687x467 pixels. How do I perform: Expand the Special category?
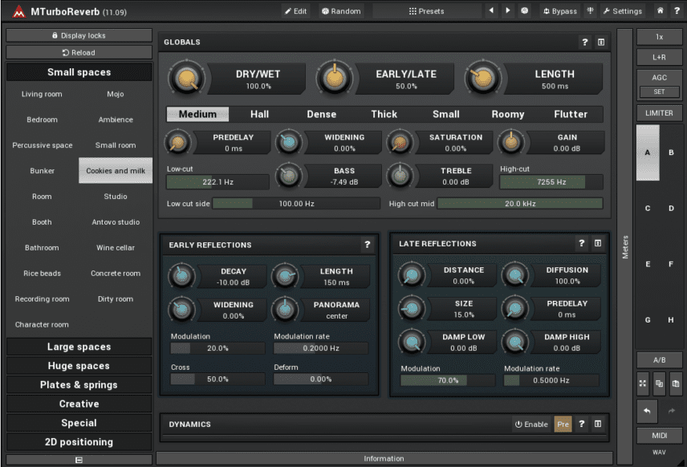pyautogui.click(x=79, y=423)
